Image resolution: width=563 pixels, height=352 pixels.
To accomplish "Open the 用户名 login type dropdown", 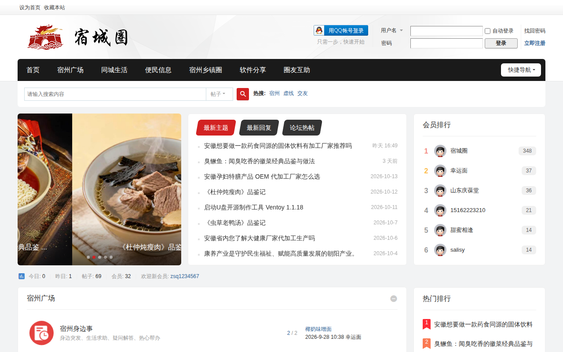I will 392,30.
